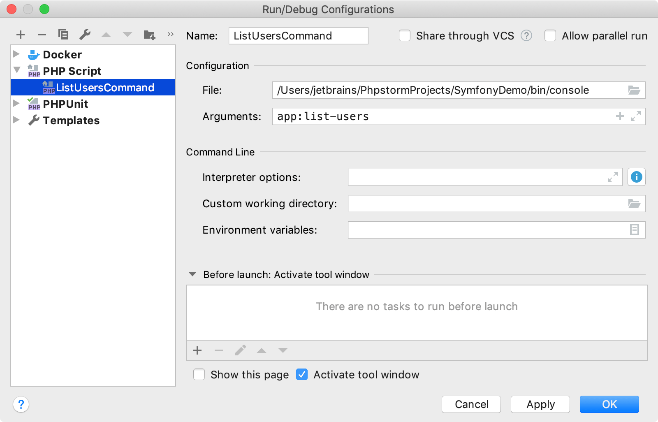Collapse the PHP Script node
Screen dimensions: 658x422
[16, 70]
